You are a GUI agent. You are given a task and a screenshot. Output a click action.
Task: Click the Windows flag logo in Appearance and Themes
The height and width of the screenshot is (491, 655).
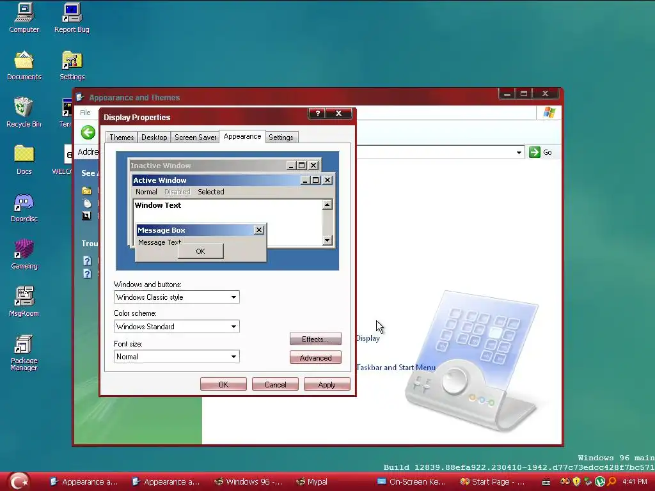tap(549, 113)
